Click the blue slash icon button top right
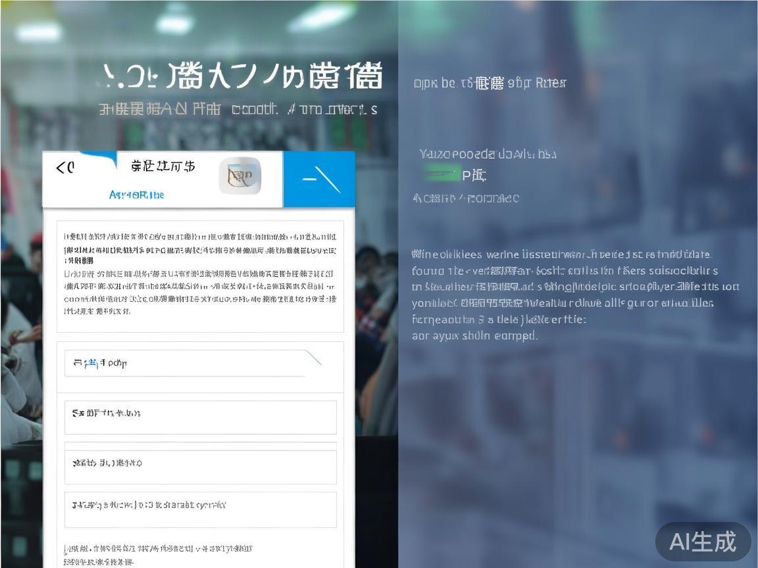The width and height of the screenshot is (758, 568). click(x=319, y=179)
